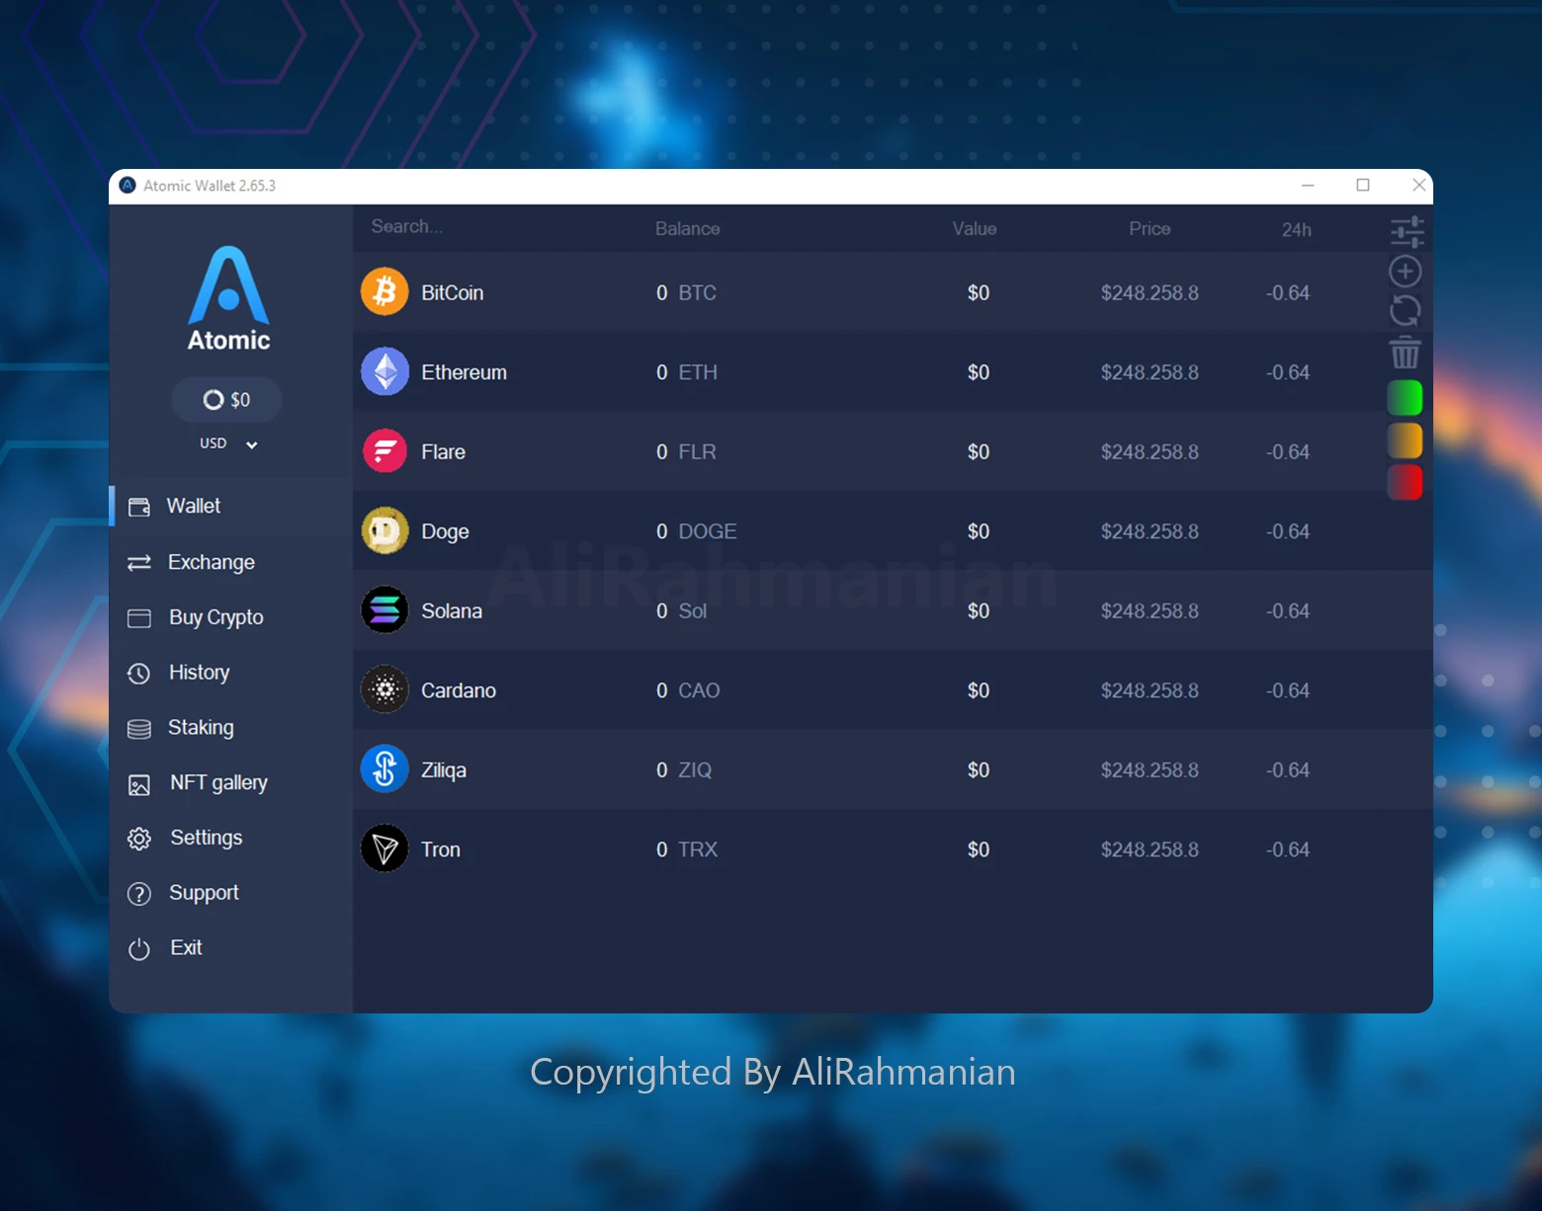This screenshot has height=1211, width=1542.
Task: Click the trash delete icon
Action: 1405,353
